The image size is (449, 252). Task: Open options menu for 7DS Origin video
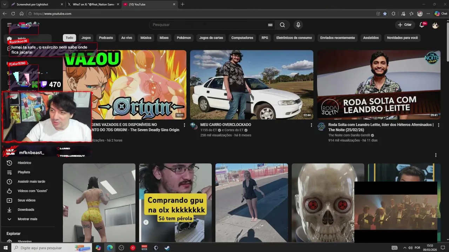point(184,125)
